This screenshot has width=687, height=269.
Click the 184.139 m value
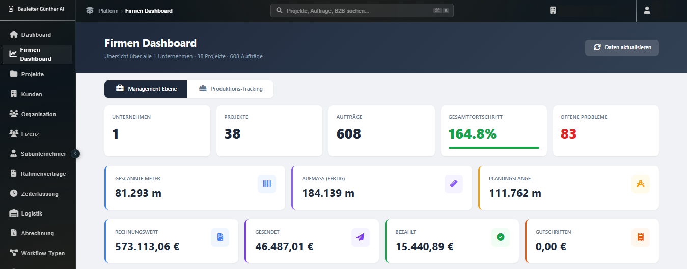point(328,193)
